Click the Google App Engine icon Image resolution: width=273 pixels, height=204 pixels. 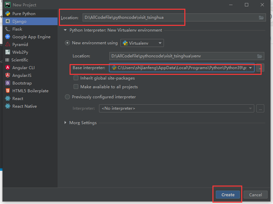(8, 37)
